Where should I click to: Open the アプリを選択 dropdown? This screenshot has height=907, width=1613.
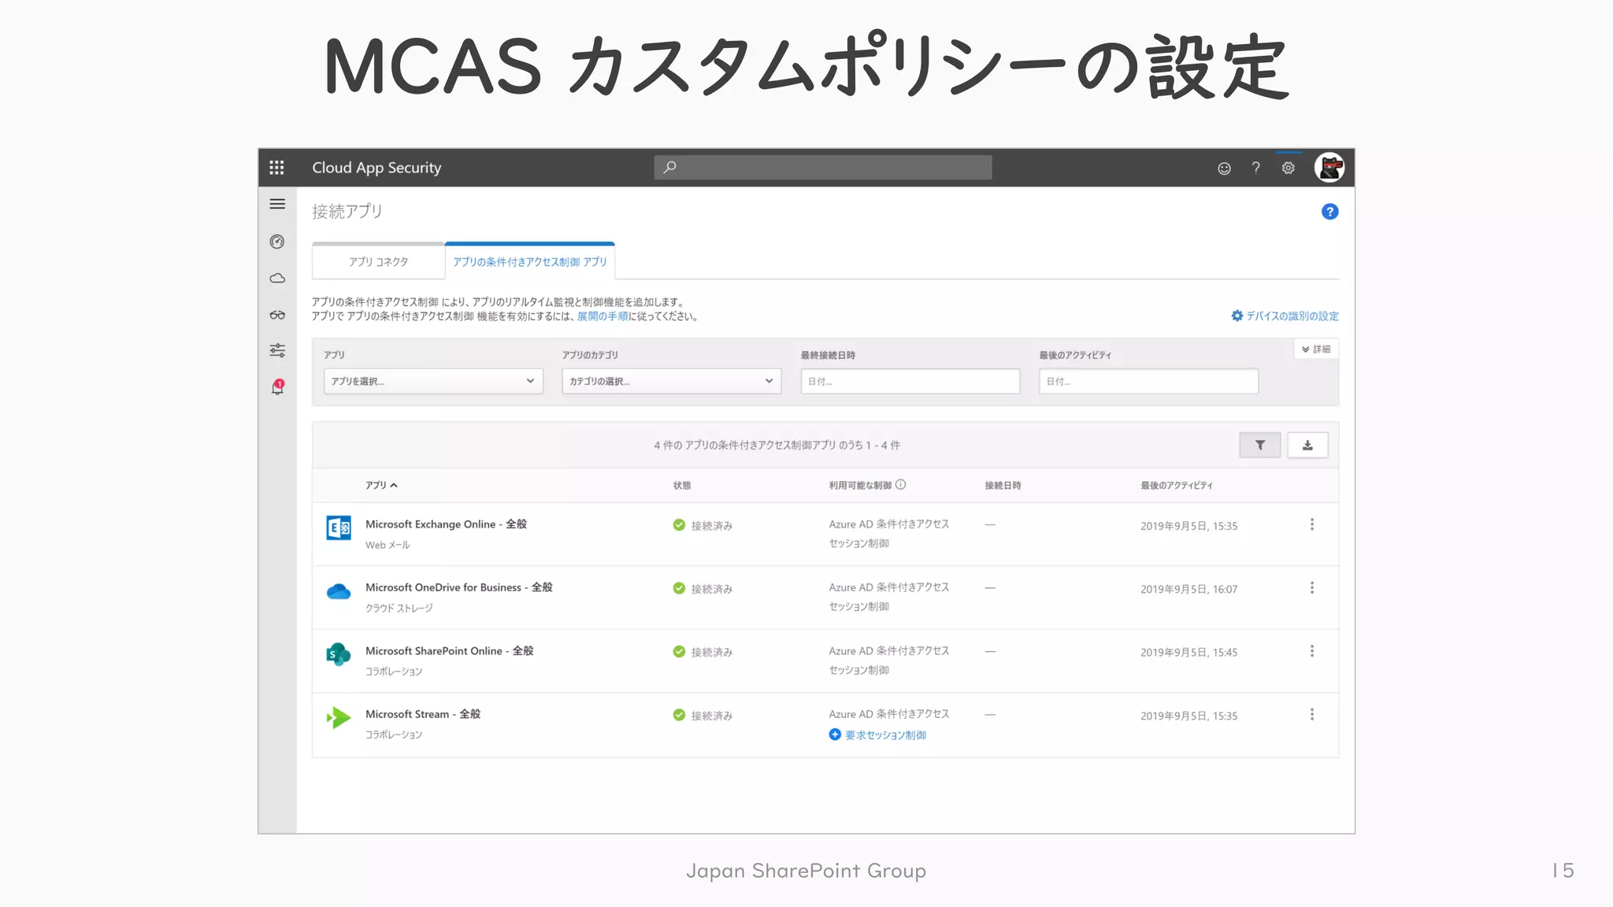point(433,381)
